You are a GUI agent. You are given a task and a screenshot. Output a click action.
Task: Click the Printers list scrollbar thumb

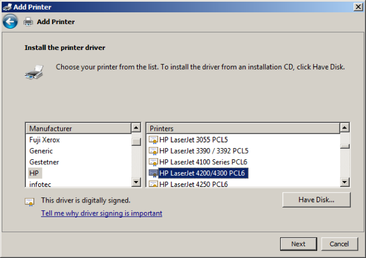[345, 146]
